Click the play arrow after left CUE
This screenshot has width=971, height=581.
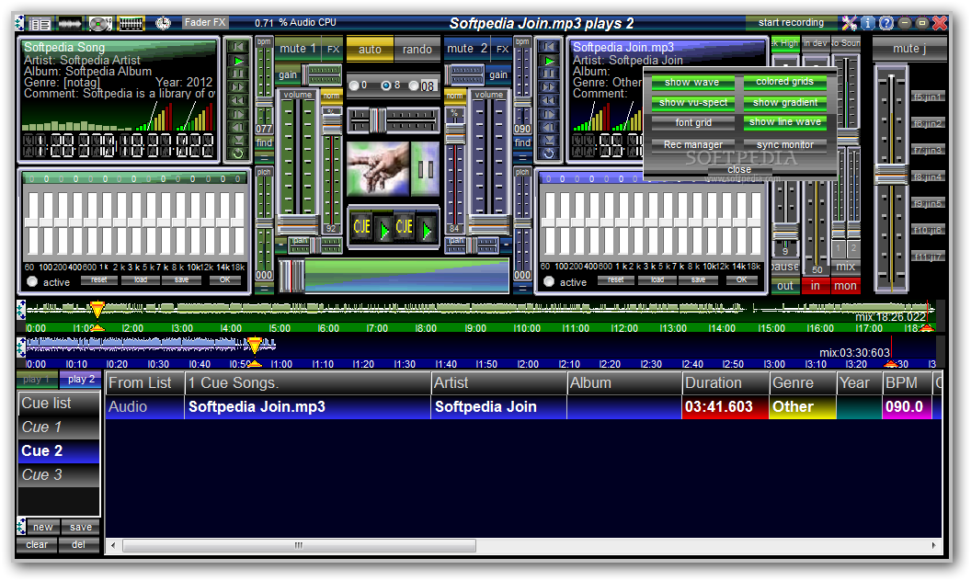[384, 230]
